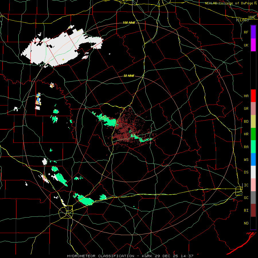Click the 'RF' legend label
The width and height of the screenshot is (258, 258).
coord(246,32)
